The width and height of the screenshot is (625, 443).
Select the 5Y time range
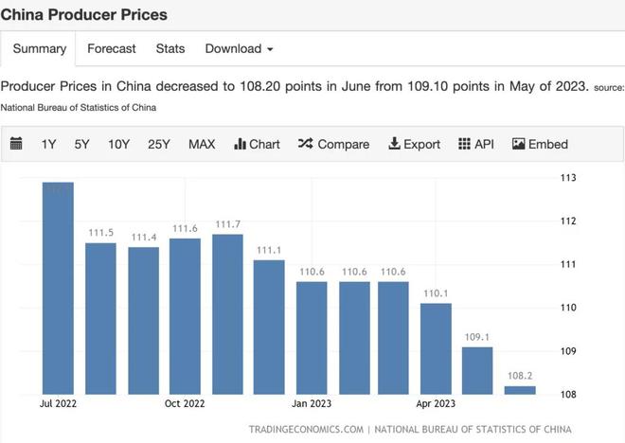[x=82, y=144]
